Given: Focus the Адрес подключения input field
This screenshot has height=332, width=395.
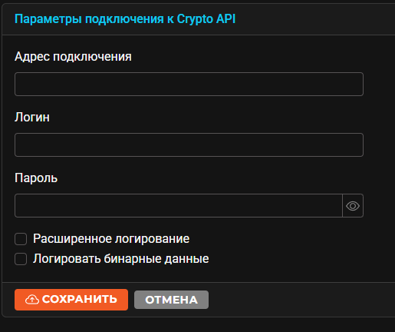Looking at the screenshot, I should [x=189, y=85].
